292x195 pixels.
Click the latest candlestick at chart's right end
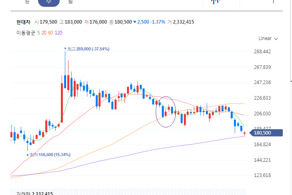pos(244,133)
